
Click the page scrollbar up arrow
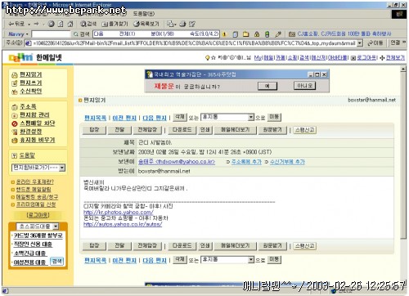tap(403, 70)
